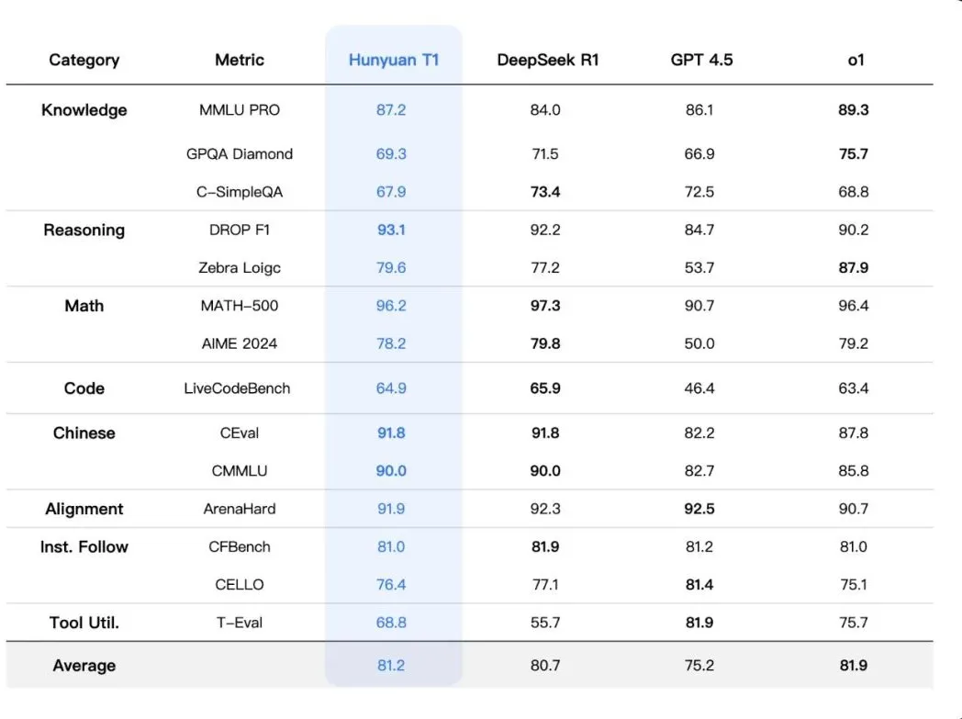Click the GPT 4.5 column header
The width and height of the screenshot is (962, 719).
pos(701,60)
